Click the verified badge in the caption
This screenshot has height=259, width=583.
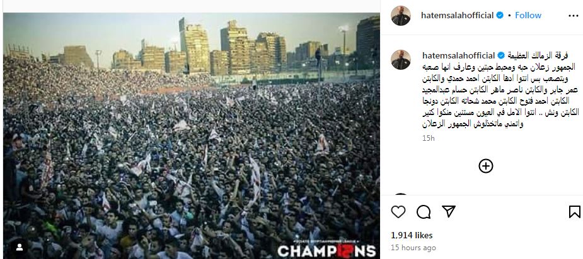coord(501,56)
